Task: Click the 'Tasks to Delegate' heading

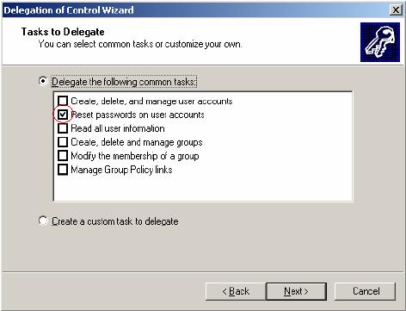Action: pyautogui.click(x=63, y=32)
